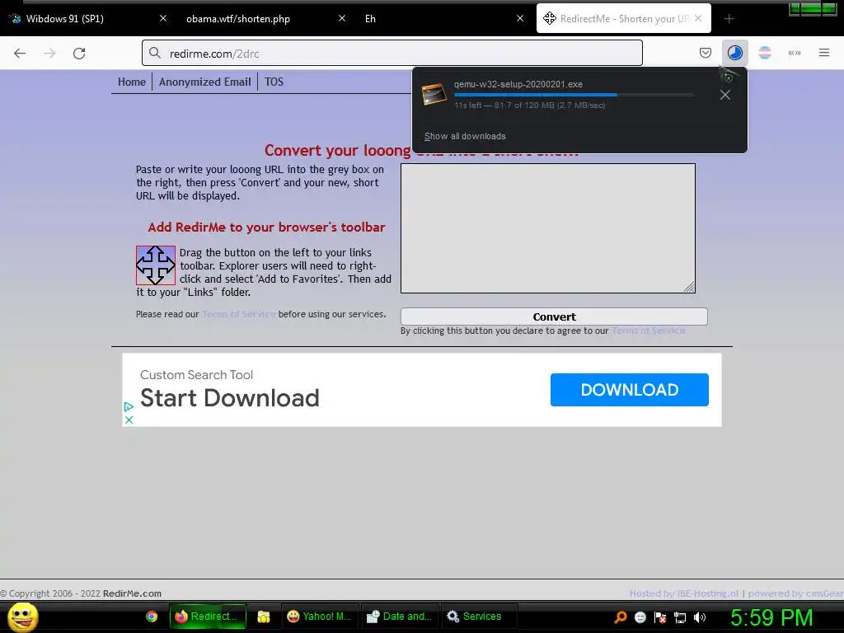The height and width of the screenshot is (633, 844).
Task: Open Terms of Service link in 'Please read our'
Action: 238,314
